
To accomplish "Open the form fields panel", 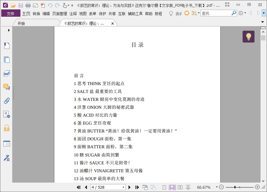I will (7, 144).
